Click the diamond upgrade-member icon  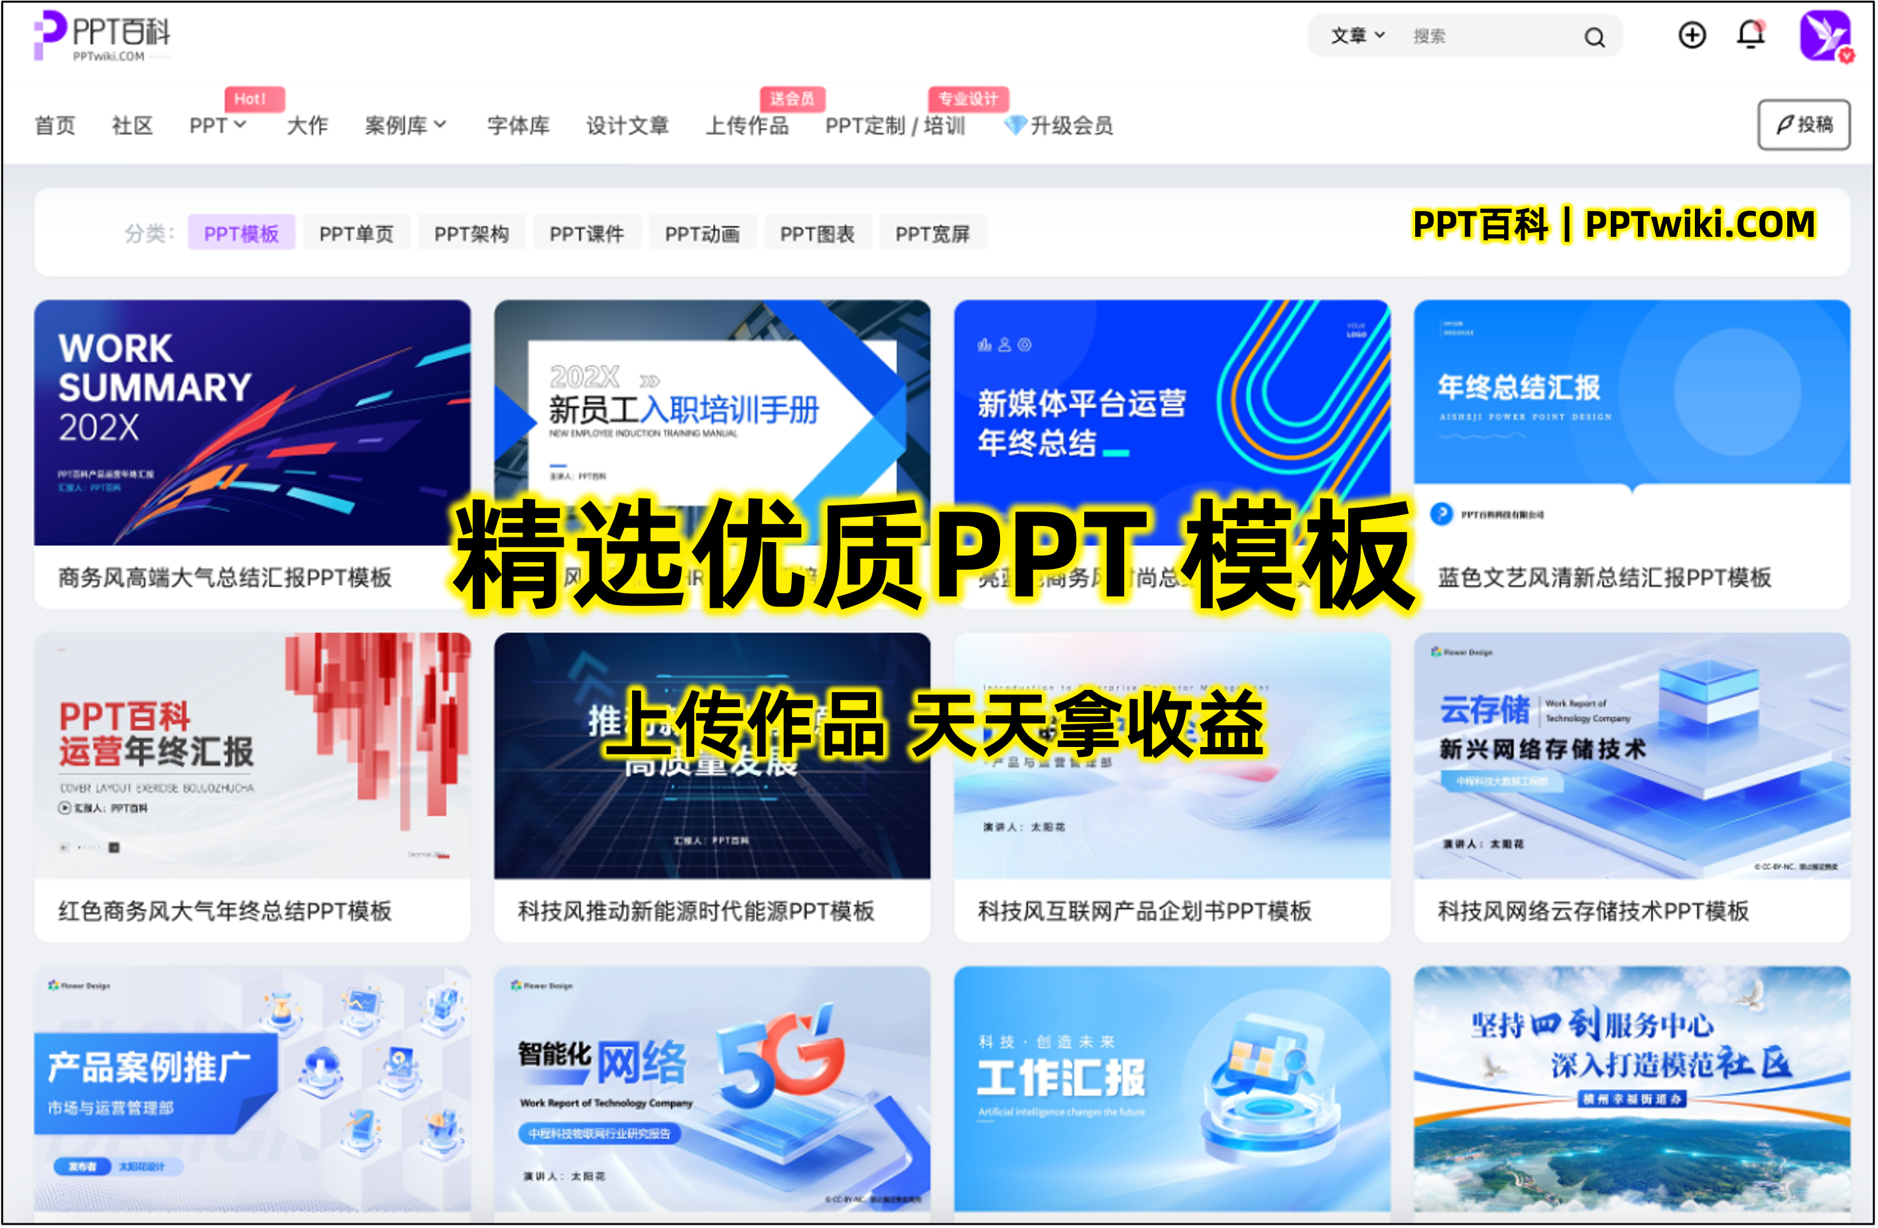(1015, 125)
